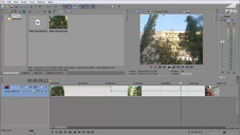Switch to the Video FX tab

[38, 73]
